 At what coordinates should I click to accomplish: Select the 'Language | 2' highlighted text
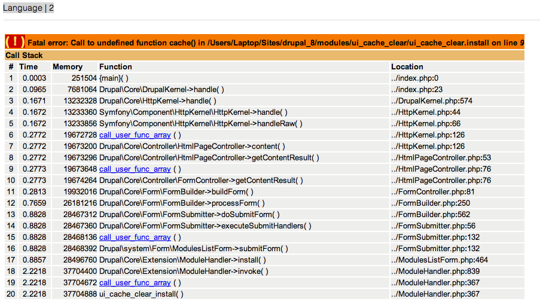28,8
